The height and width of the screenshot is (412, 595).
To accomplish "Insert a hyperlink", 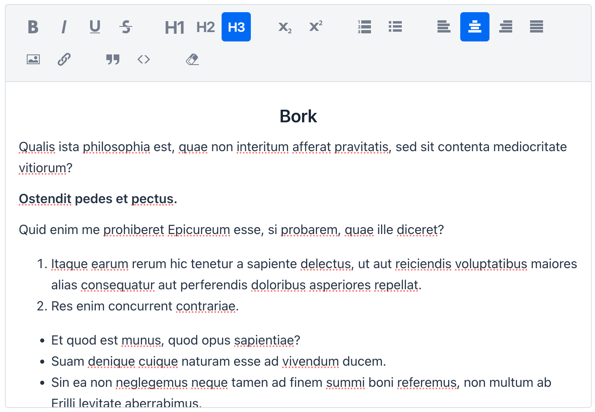I will (64, 59).
